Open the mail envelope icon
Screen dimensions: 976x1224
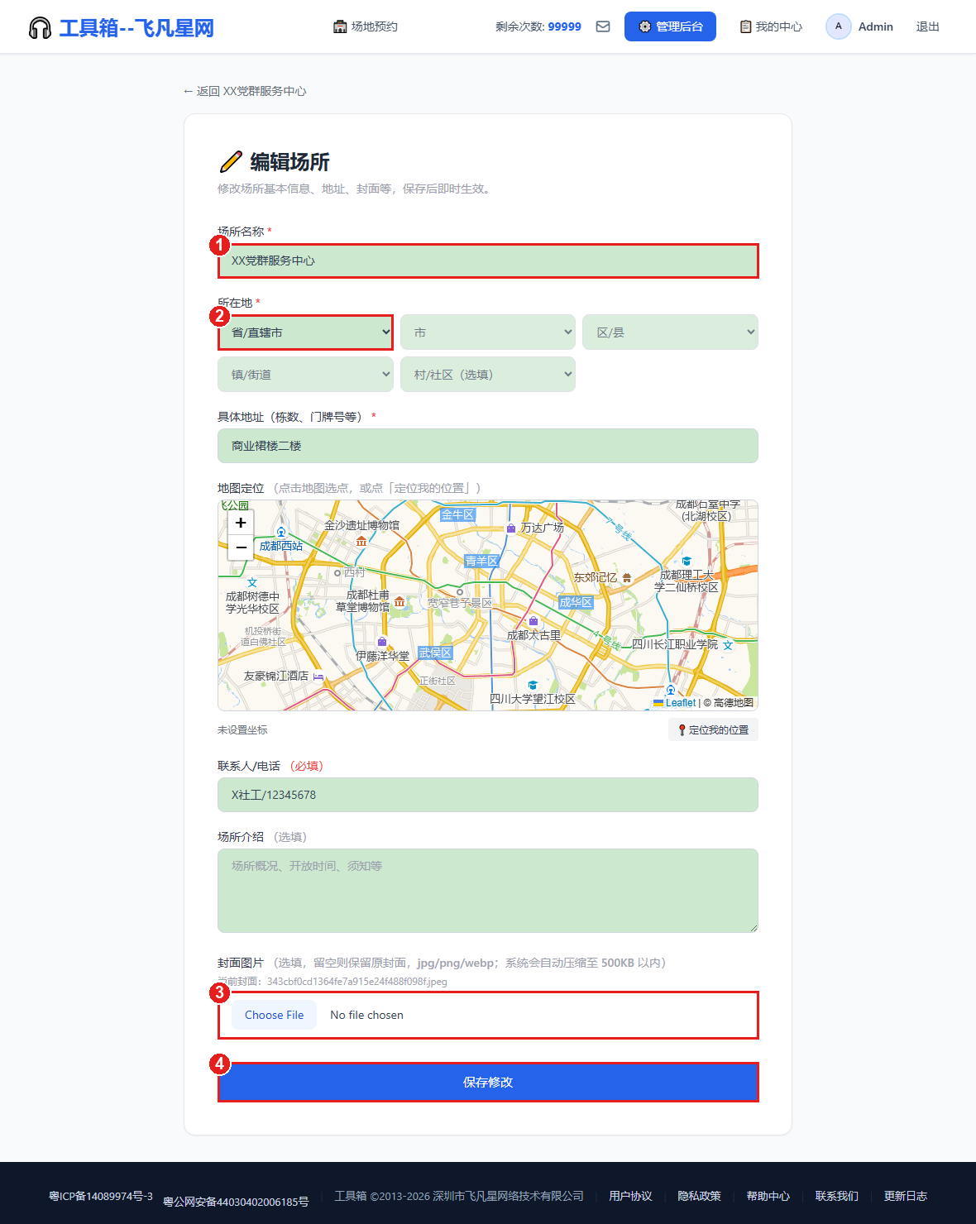(x=603, y=26)
